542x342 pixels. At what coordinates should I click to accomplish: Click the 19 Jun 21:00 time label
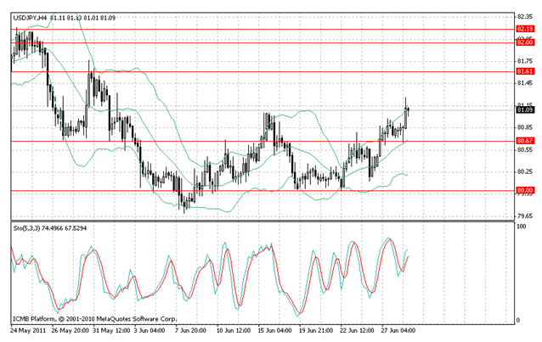313,329
